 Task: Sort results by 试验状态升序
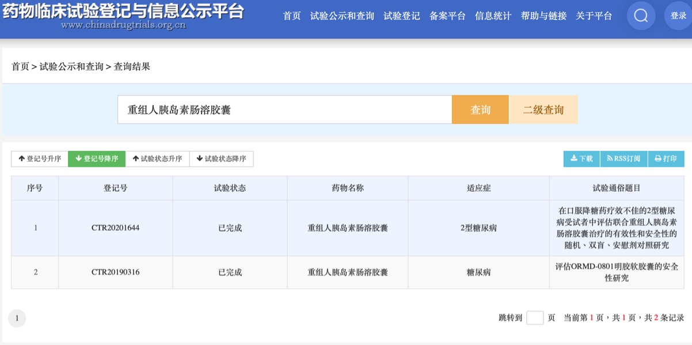[157, 159]
